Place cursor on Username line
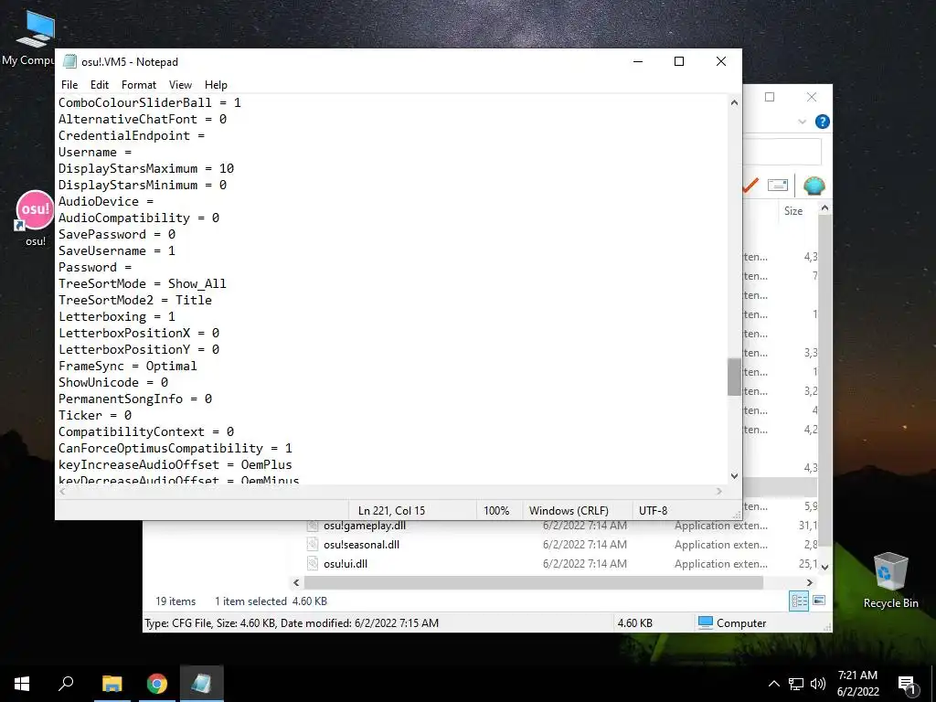Image resolution: width=936 pixels, height=702 pixels. pos(94,153)
